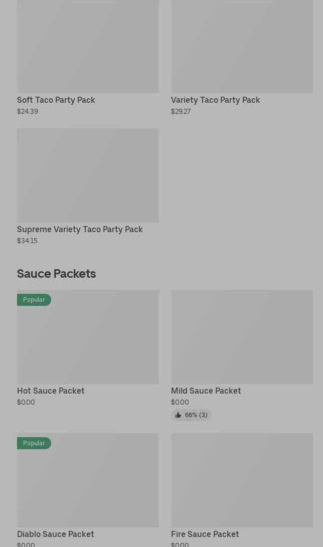Click the Fire Sauce Packet name
The height and width of the screenshot is (547, 323).
click(x=205, y=534)
